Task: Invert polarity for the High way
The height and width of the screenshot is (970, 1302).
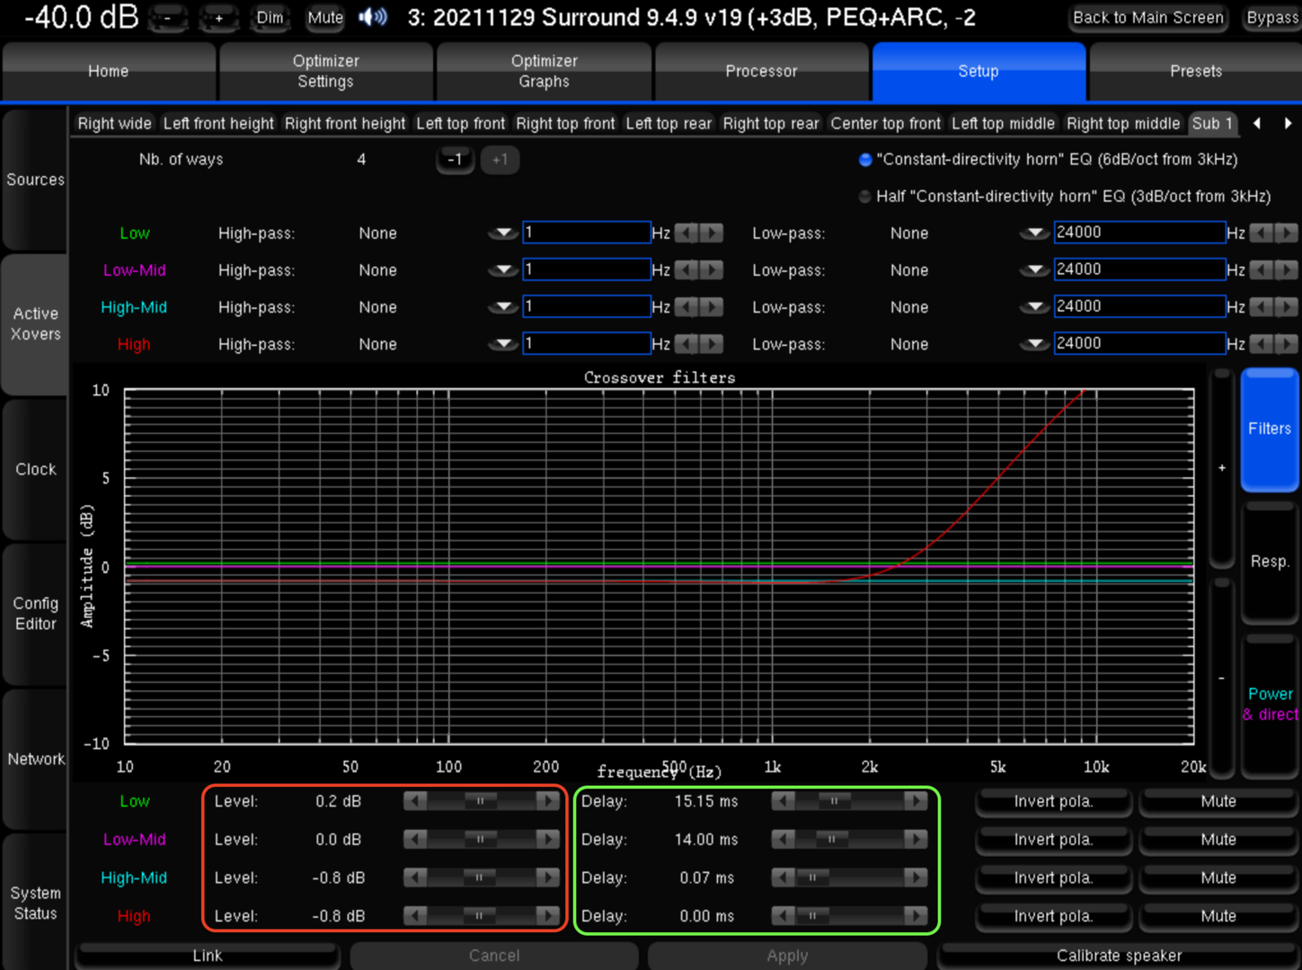Action: 1053,916
